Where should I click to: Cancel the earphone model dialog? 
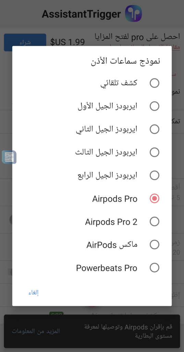(x=34, y=293)
